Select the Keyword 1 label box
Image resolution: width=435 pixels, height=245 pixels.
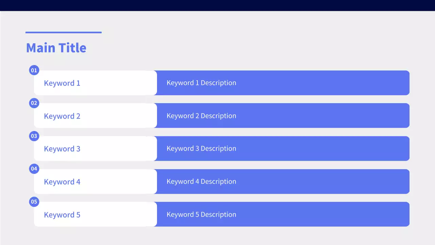pos(95,83)
